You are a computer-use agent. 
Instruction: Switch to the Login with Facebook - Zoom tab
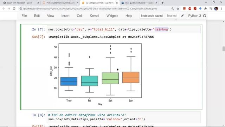click(x=20, y=3)
